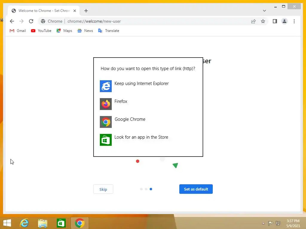Select the second onboarding step dot
Image resolution: width=306 pixels, height=229 pixels.
tap(146, 189)
